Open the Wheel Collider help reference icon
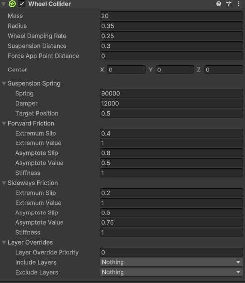245x283 pixels. pos(219,4)
